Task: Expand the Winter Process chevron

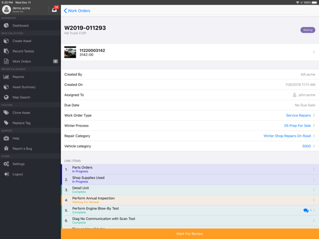Action: 314,126
